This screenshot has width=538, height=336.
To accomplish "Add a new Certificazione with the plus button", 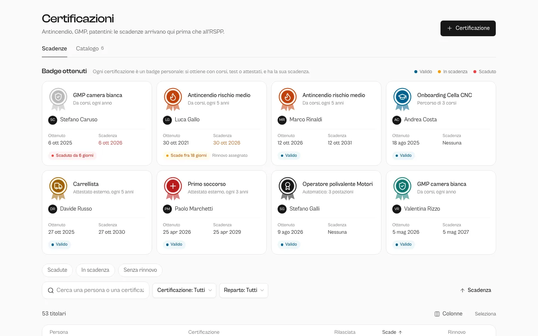I will coord(468,28).
